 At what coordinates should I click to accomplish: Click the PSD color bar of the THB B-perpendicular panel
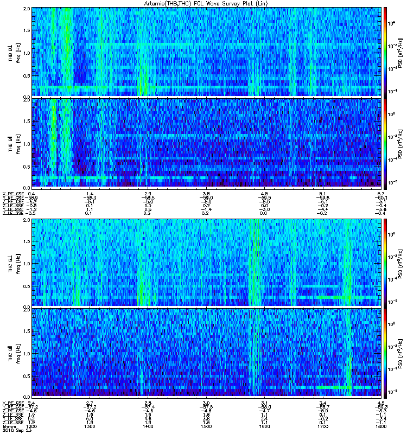[385, 53]
